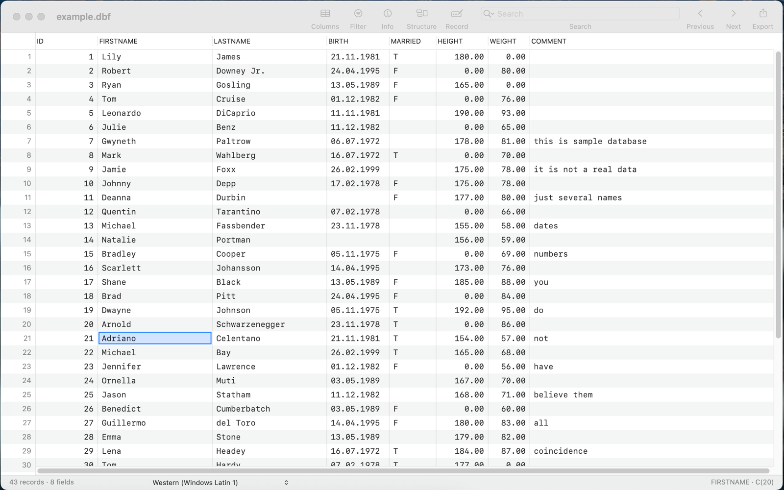Go to Previous search result
This screenshot has width=784, height=490.
(x=700, y=14)
